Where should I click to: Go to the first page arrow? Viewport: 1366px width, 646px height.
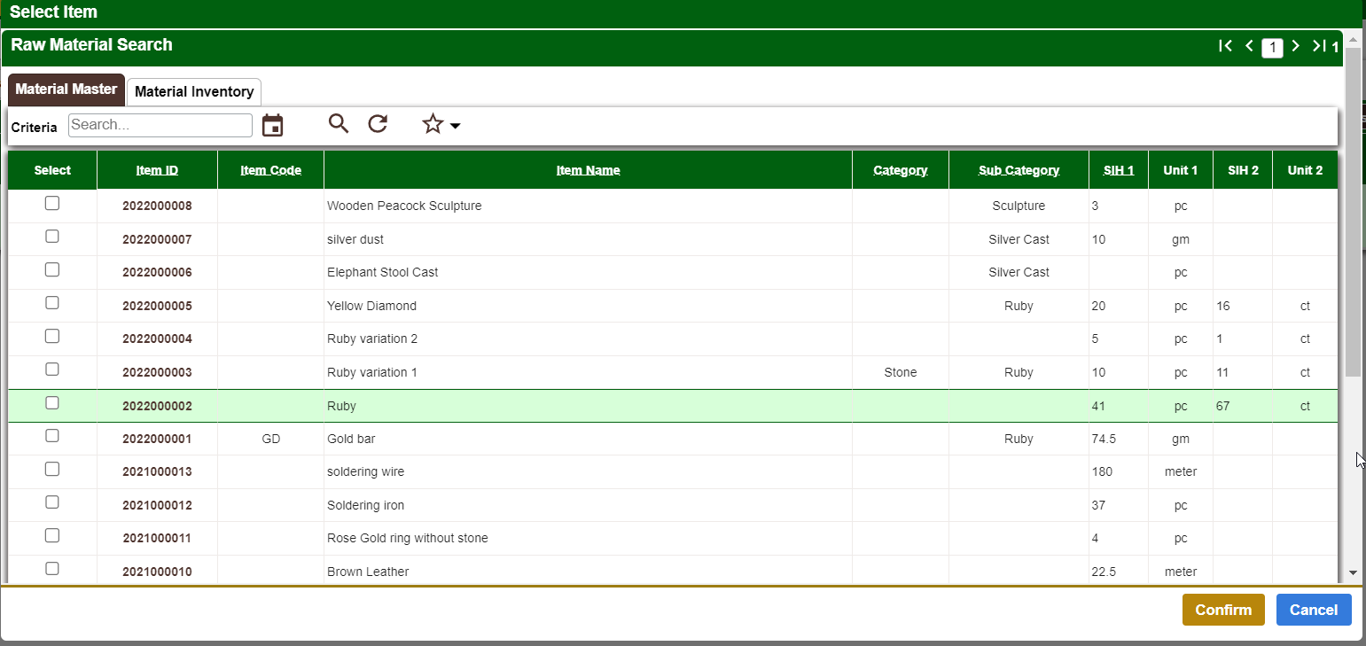click(1225, 46)
